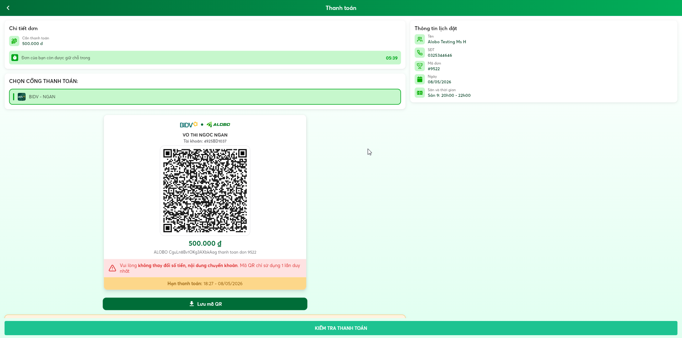Click the BIDV bank logo in the gateway option
Viewport: 682px width, 338px height.
(22, 97)
